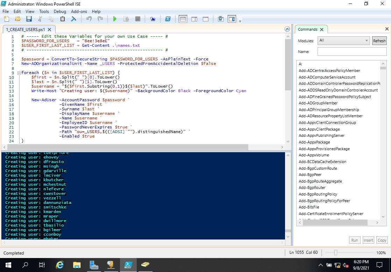Open a script with the folder icon
The height and width of the screenshot is (272, 391).
click(x=18, y=19)
